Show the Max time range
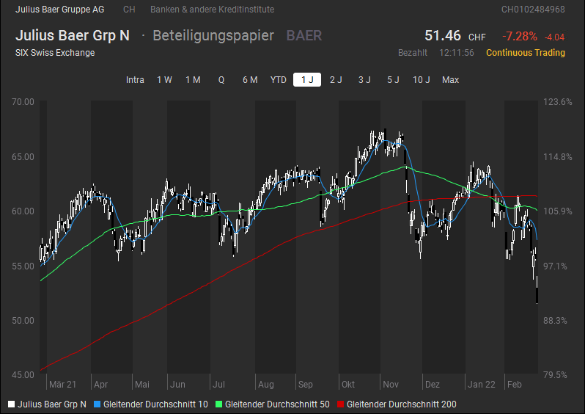The width and height of the screenshot is (585, 414). [450, 80]
